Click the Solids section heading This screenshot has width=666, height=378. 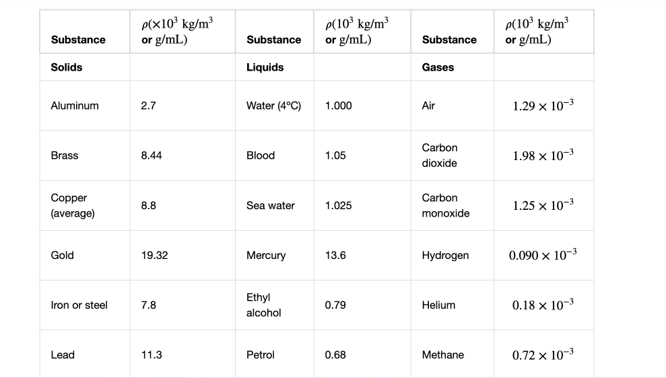67,67
